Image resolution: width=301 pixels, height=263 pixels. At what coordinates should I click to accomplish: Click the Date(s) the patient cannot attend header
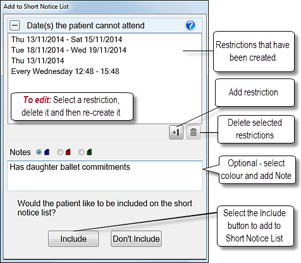85,25
